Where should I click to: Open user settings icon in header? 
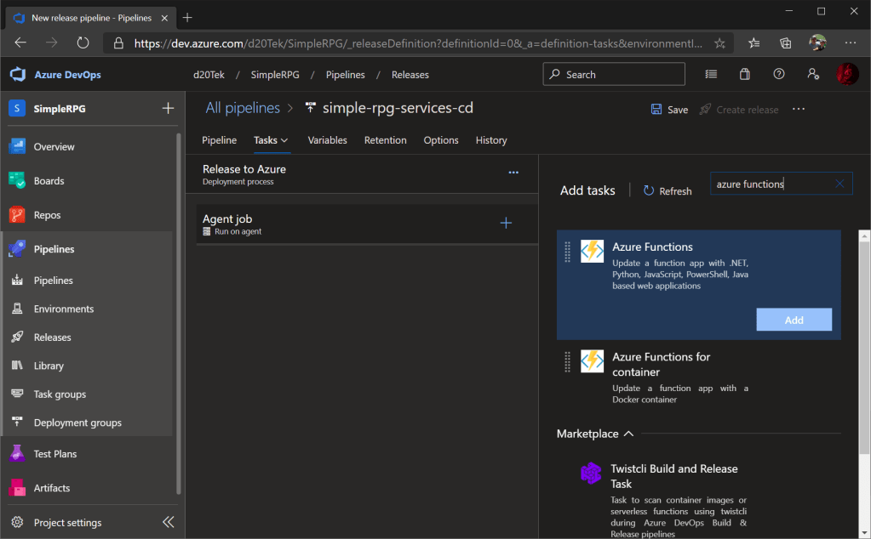(x=812, y=75)
